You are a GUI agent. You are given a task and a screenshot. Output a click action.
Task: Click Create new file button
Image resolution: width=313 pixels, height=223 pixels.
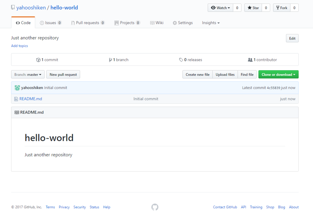pyautogui.click(x=197, y=74)
